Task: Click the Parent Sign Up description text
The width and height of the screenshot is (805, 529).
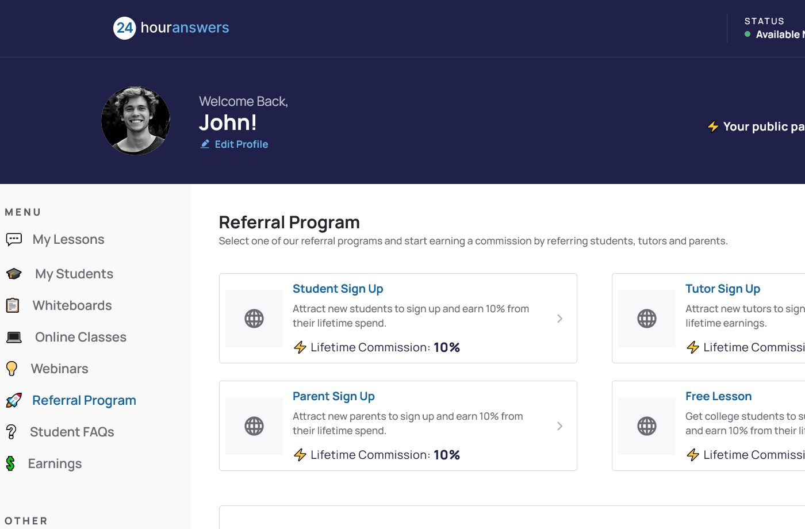Action: (x=408, y=423)
